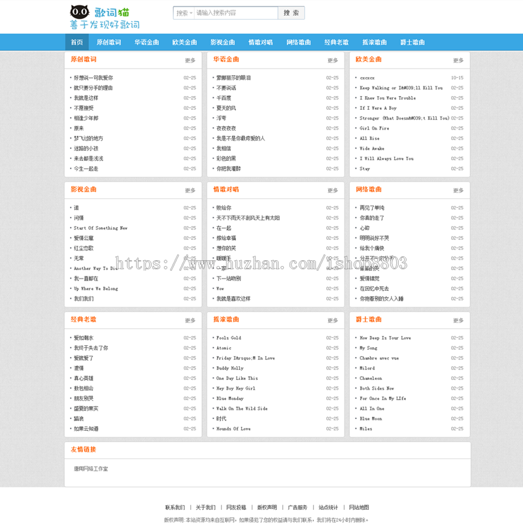The image size is (523, 523).
Task: Click 更多 in the 爵士歌曲 section header
Action: pos(458,320)
